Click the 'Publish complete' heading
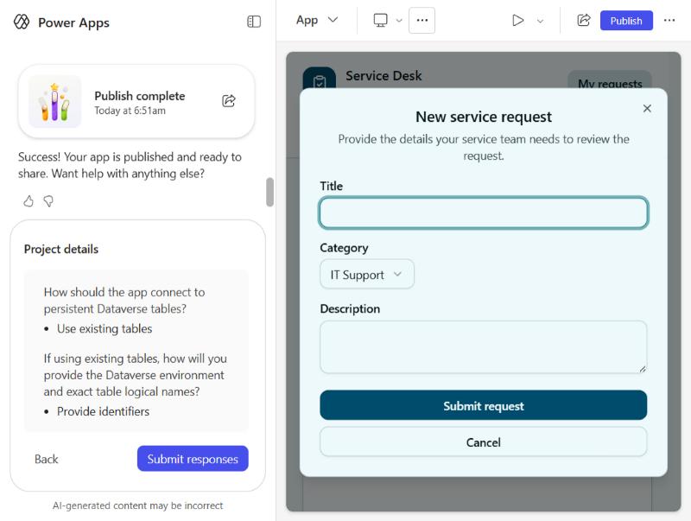The image size is (691, 521). 140,96
